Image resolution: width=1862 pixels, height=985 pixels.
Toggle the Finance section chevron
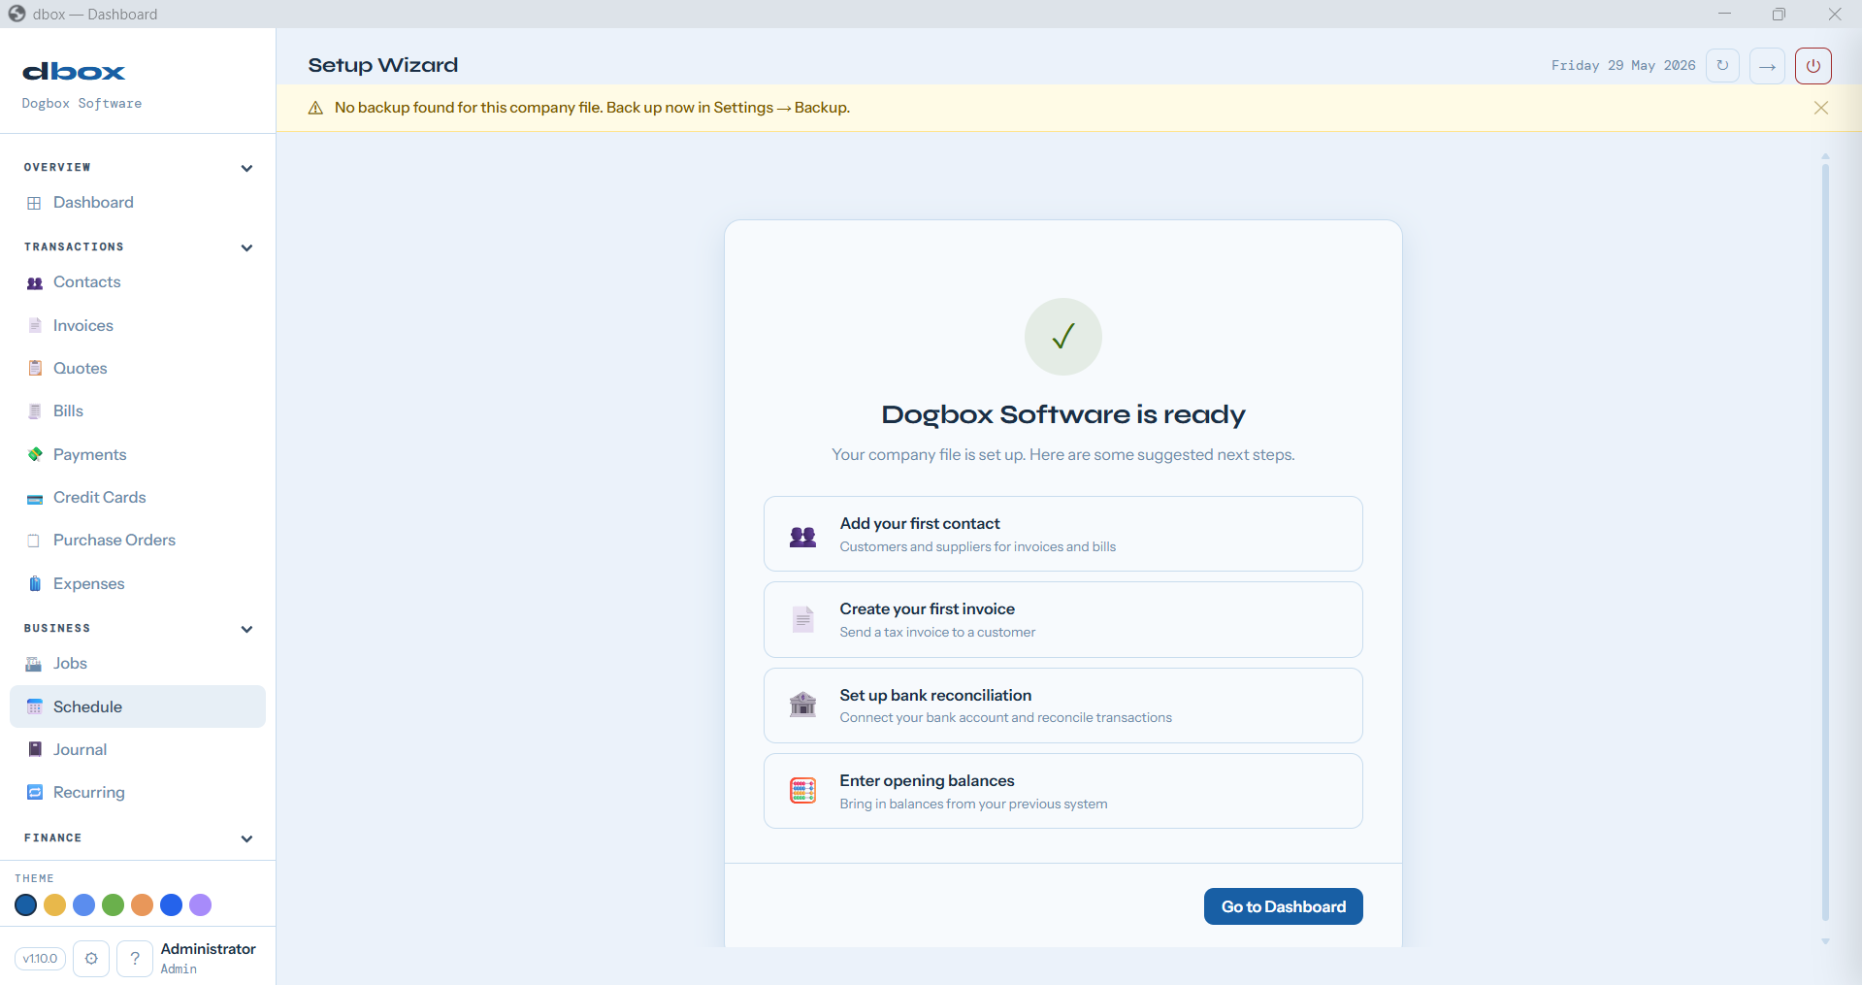[246, 838]
